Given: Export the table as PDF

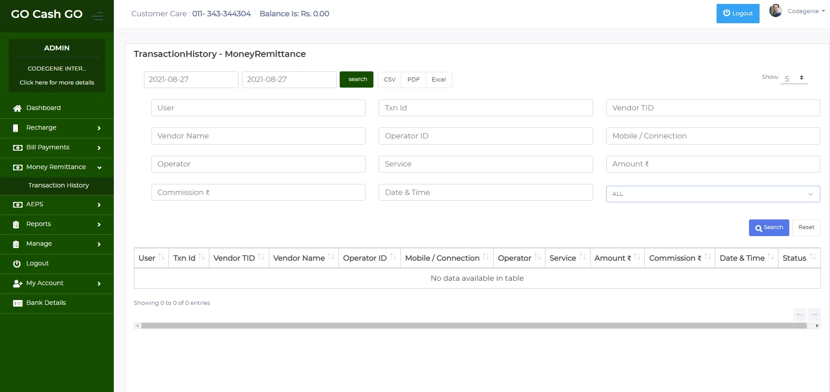Looking at the screenshot, I should click(x=413, y=80).
